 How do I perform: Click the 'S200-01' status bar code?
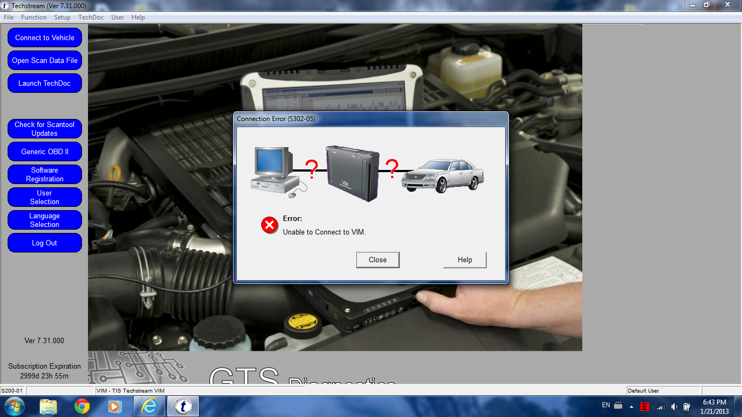[x=11, y=391]
